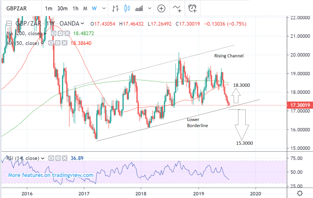The image size is (313, 198).
Task: Open More features on tradingview.com link
Action: click(51, 175)
